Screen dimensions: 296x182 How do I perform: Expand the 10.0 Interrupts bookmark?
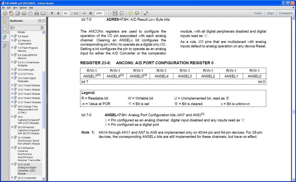click(12, 70)
